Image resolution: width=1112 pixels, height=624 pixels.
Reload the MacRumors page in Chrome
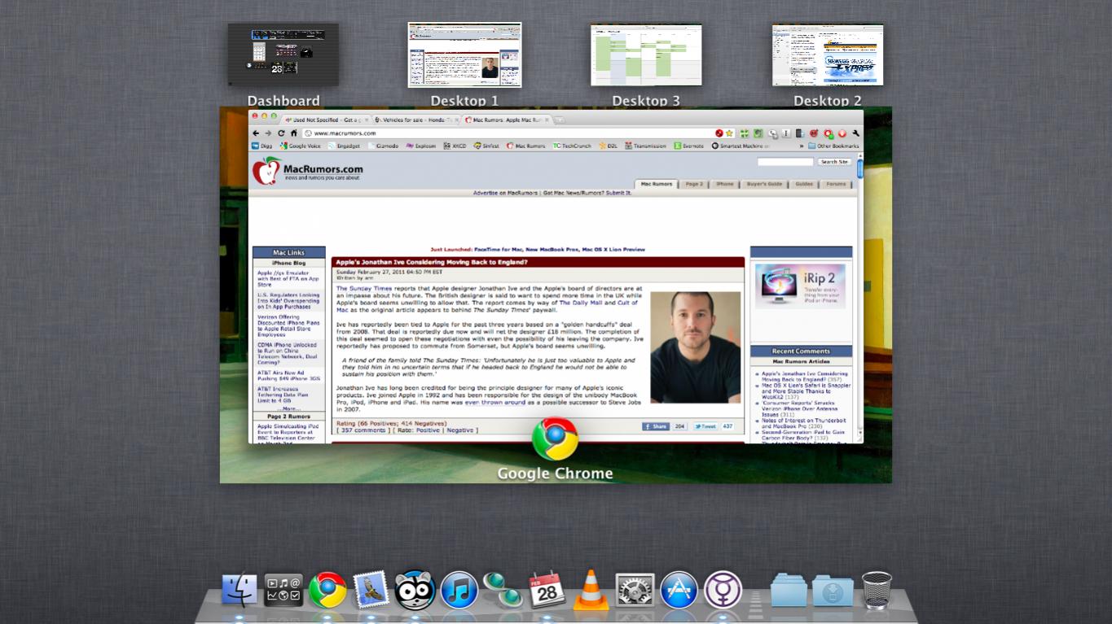click(x=281, y=133)
